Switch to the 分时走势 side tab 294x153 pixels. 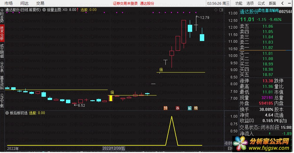pyautogui.click(x=2, y=16)
